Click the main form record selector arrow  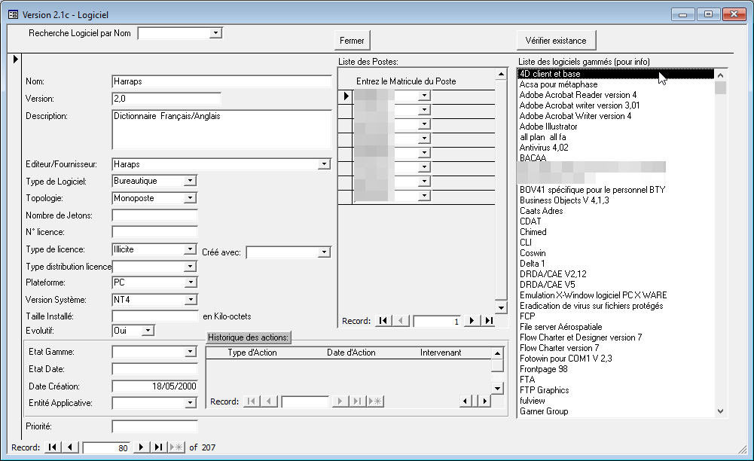(x=15, y=59)
